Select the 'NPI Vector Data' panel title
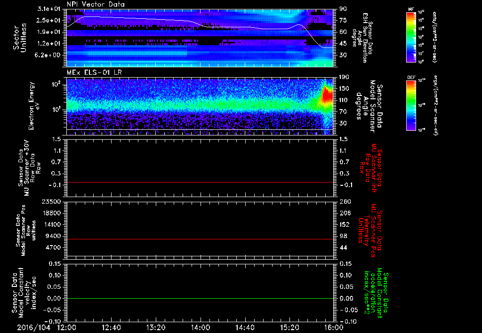 [x=96, y=4]
